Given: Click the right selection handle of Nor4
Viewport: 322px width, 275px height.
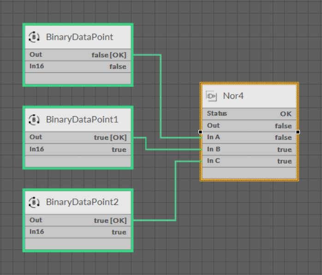Looking at the screenshot, I should tap(298, 132).
